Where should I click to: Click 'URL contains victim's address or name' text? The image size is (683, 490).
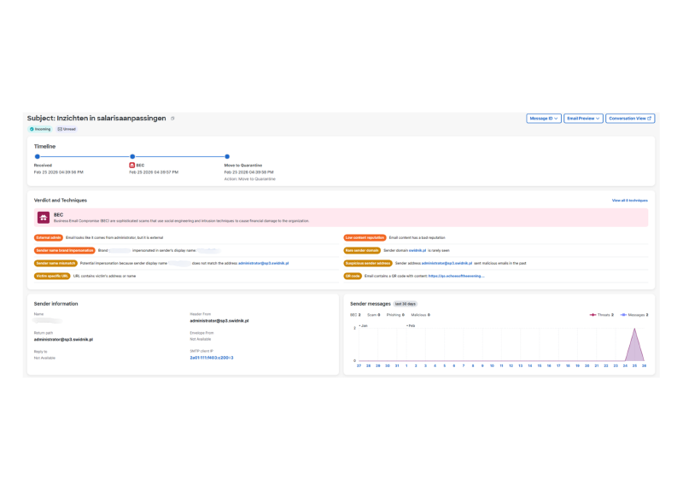click(x=104, y=276)
